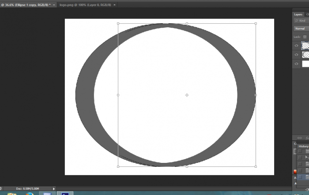Open the Normal blend mode dropdown
This screenshot has height=195, width=309.
(301, 29)
